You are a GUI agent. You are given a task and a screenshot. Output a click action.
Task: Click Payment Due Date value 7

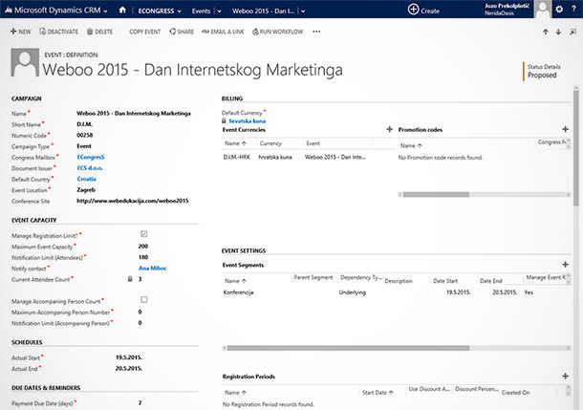[x=140, y=402]
